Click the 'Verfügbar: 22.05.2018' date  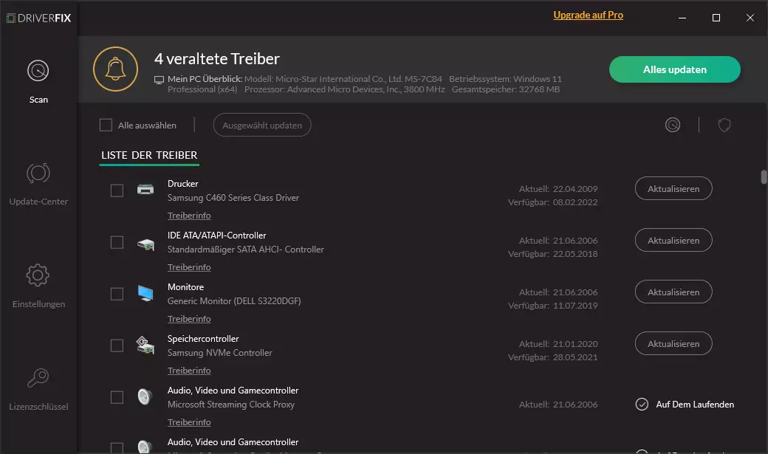[x=552, y=254]
